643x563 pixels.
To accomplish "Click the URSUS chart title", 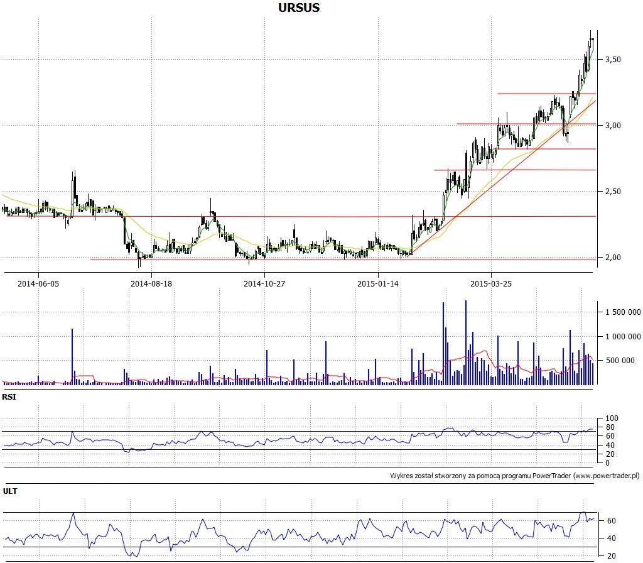I will (x=298, y=8).
